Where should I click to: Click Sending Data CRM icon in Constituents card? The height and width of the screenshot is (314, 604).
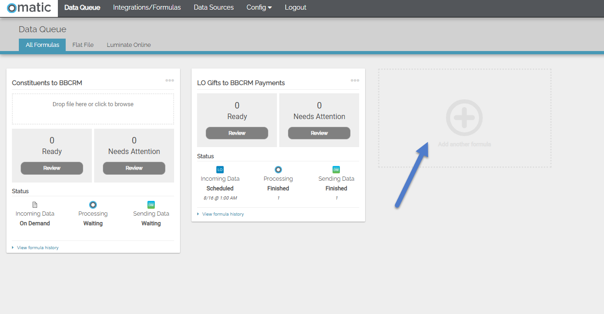point(151,205)
